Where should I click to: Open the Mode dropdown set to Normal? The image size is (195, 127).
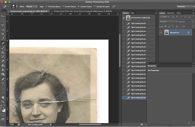pyautogui.click(x=31, y=6)
